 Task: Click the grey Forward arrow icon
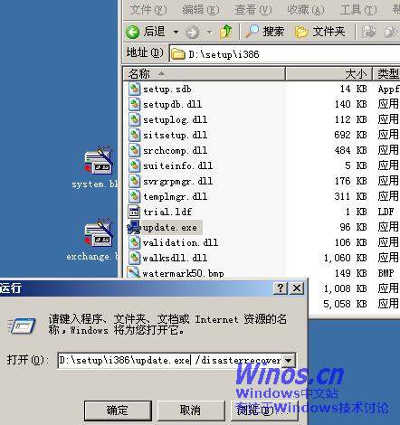coord(192,32)
